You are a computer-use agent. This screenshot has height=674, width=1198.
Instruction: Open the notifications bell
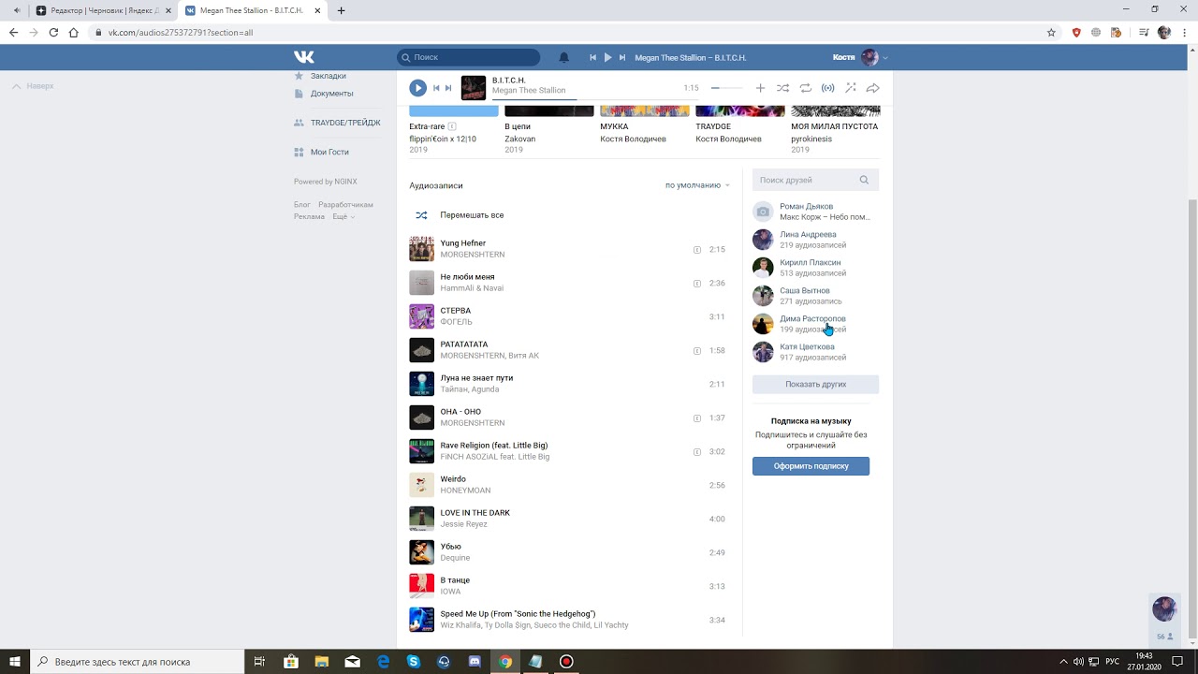(563, 57)
